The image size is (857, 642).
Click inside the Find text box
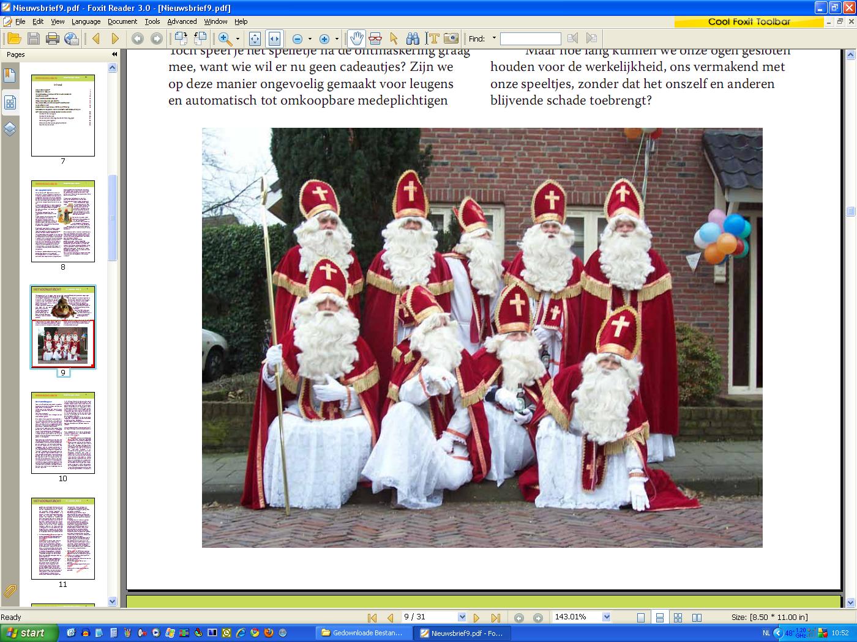[530, 39]
